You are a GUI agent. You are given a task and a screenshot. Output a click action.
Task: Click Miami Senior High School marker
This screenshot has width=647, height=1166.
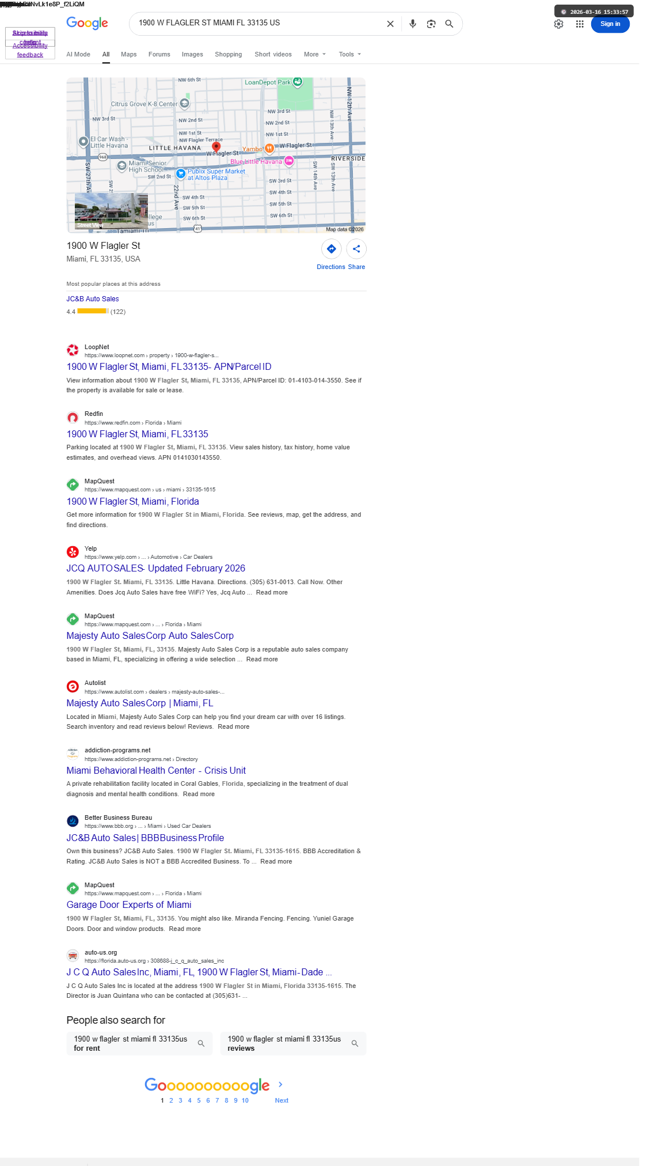[122, 166]
